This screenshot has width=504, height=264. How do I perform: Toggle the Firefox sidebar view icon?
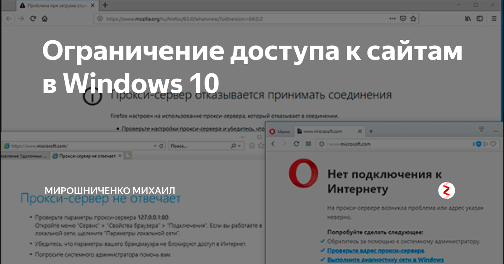tap(479, 18)
